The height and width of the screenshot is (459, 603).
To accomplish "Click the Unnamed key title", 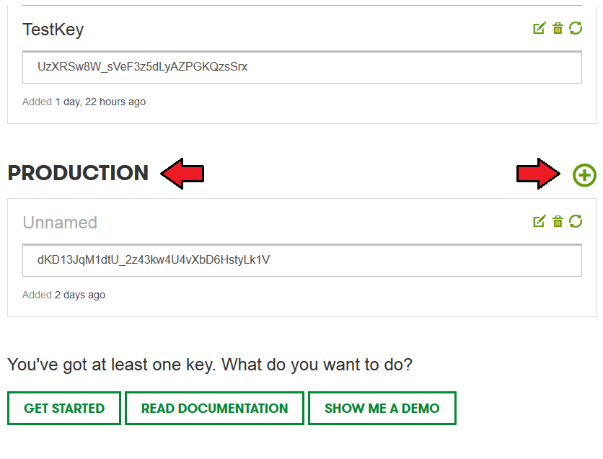I will (x=60, y=223).
